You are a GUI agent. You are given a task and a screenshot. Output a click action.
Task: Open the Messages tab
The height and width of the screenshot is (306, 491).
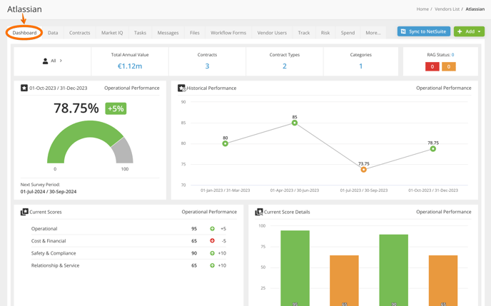point(168,33)
